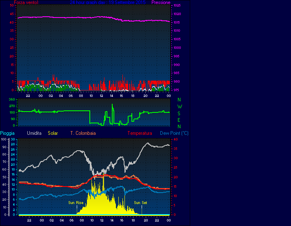The image size is (291, 226).
Task: Select the 980 pressure axis value
Action: [x=176, y=81]
